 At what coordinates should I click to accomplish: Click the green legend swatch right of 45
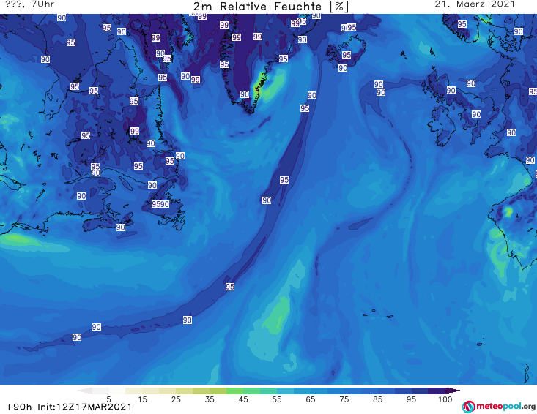pos(252,391)
